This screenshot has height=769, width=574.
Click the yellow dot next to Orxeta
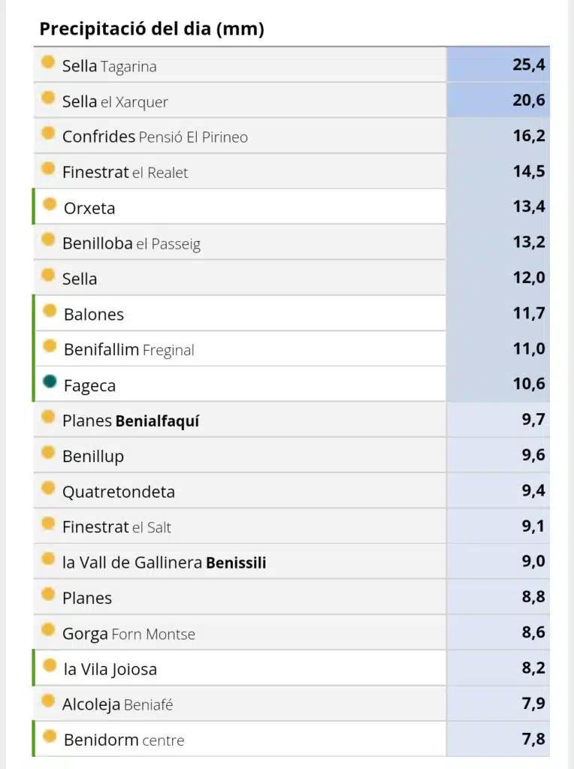pos(50,204)
